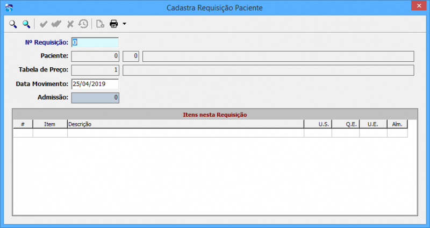Click the Tabela de Preço description field
The image size is (430, 228).
(268, 70)
